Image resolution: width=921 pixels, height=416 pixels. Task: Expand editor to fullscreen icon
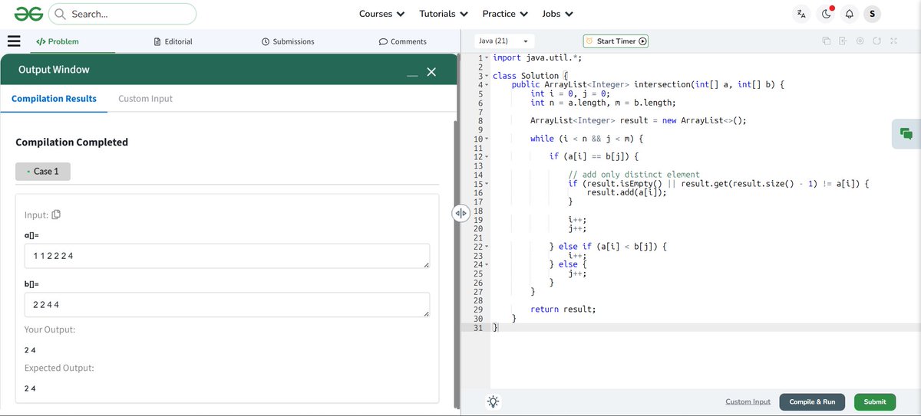pos(894,41)
